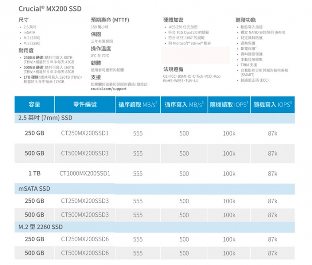Viewport: 312px width, 265px height.
Task: Click 500 GB capacity in CT500MX200SSD3 row
Action: click(34, 215)
